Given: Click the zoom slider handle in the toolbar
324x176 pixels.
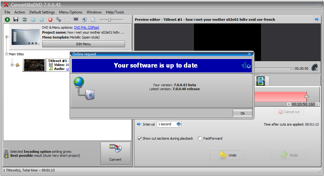Looking at the screenshot, I should 110,20.
